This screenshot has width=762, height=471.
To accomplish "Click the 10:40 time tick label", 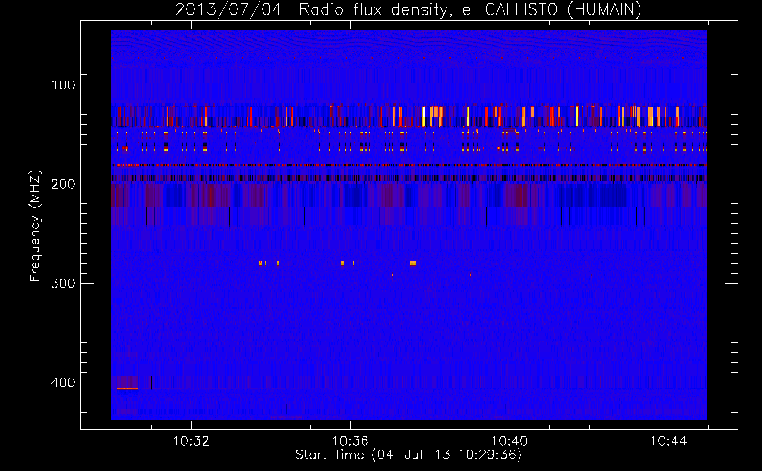I will [x=509, y=441].
